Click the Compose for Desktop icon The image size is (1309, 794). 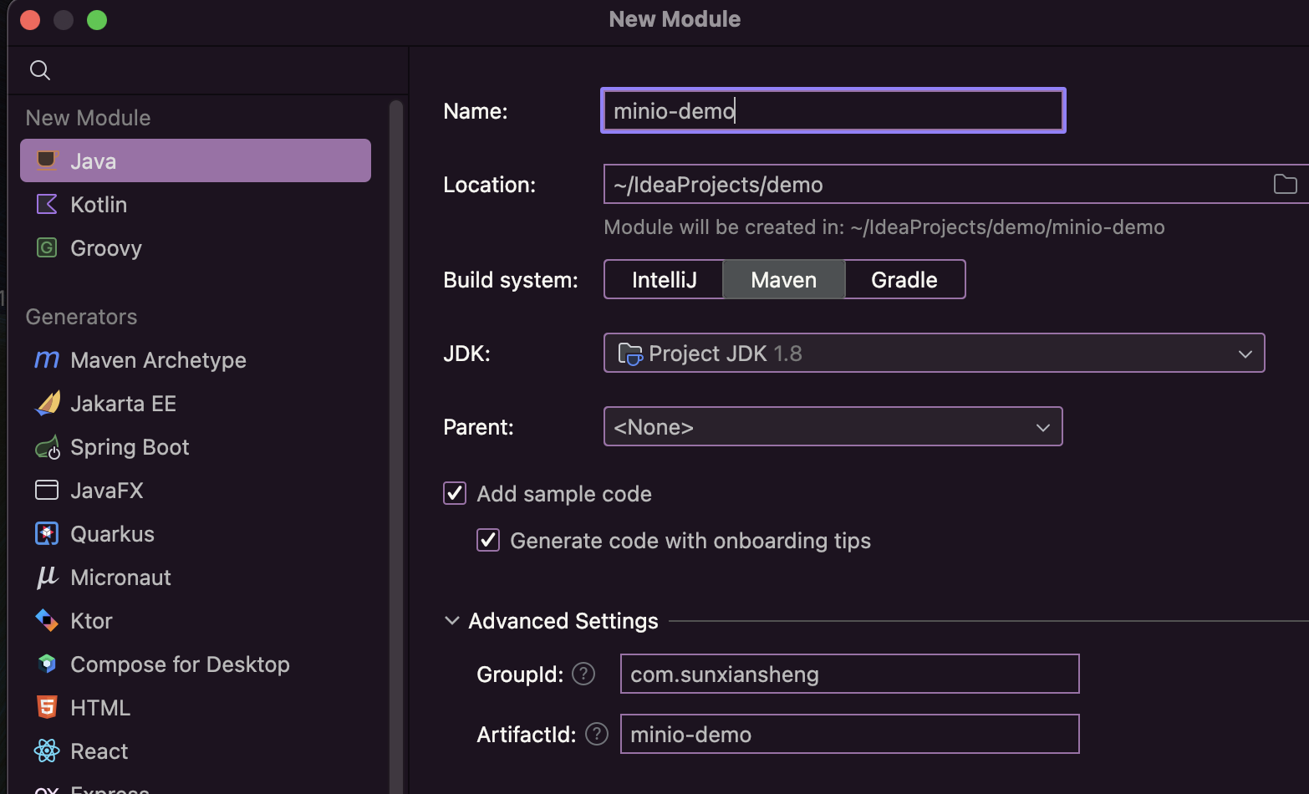click(x=47, y=664)
